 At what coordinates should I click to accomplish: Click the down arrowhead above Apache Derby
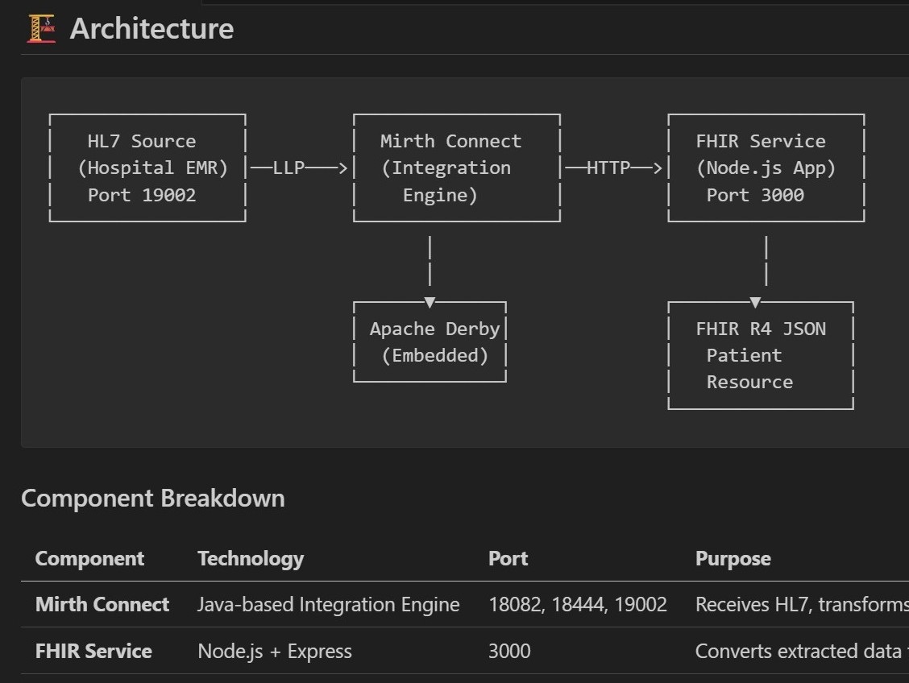point(430,303)
